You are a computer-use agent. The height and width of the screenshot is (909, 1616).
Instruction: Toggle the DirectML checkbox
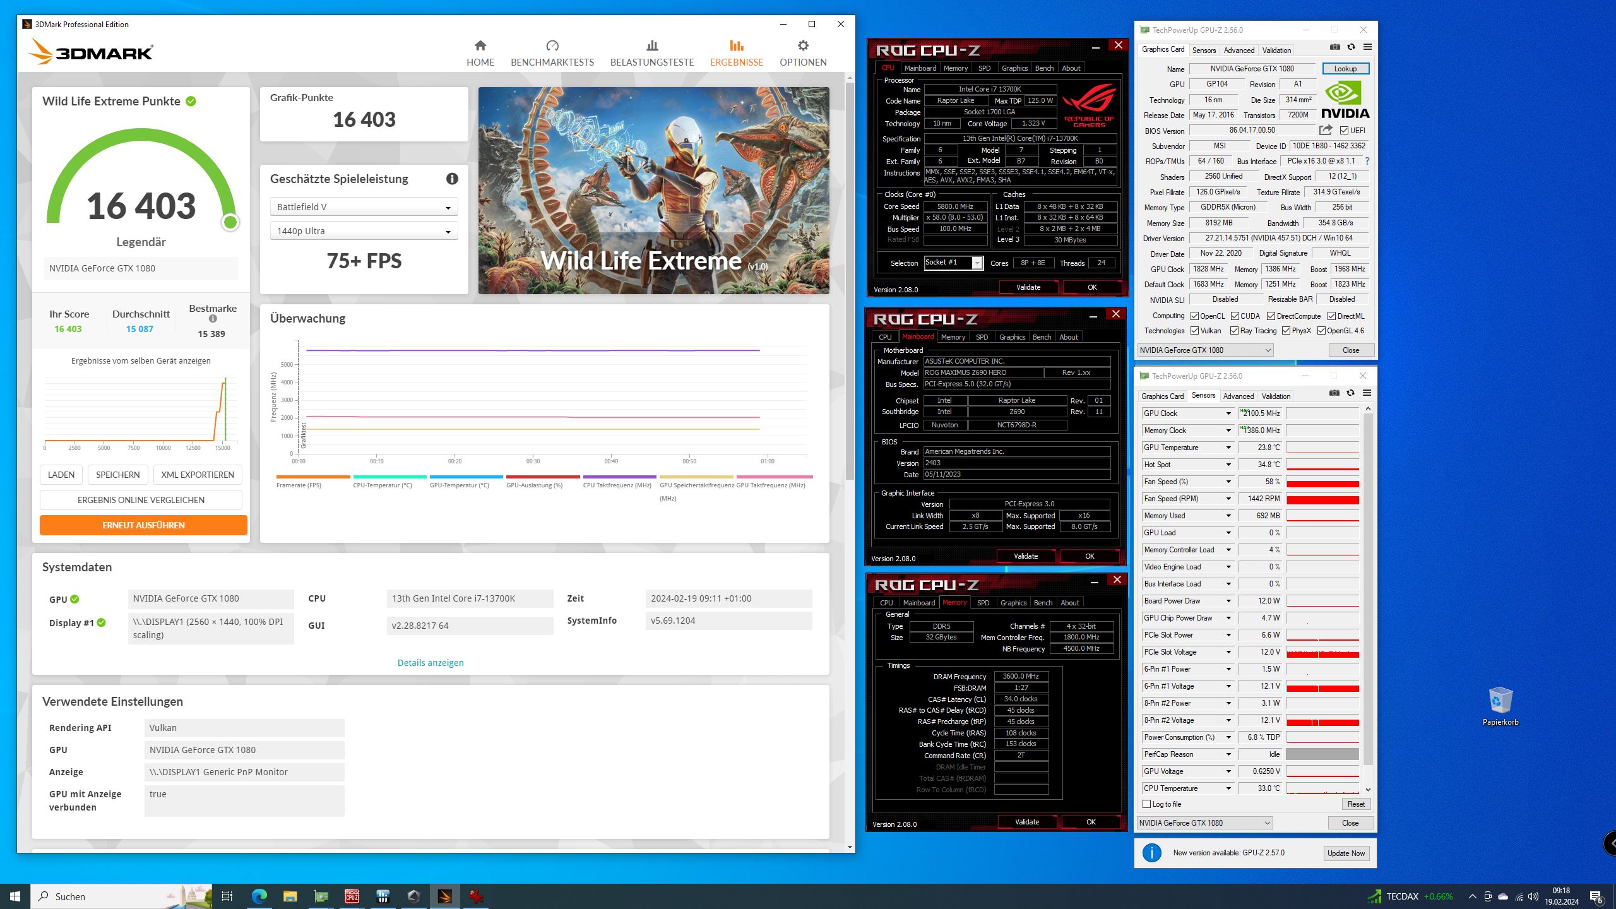(1331, 316)
